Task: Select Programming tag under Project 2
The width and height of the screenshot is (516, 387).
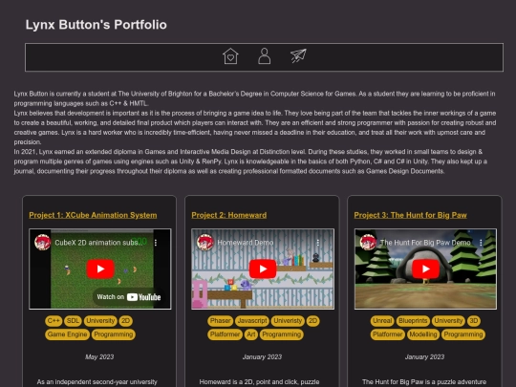Action: click(282, 334)
